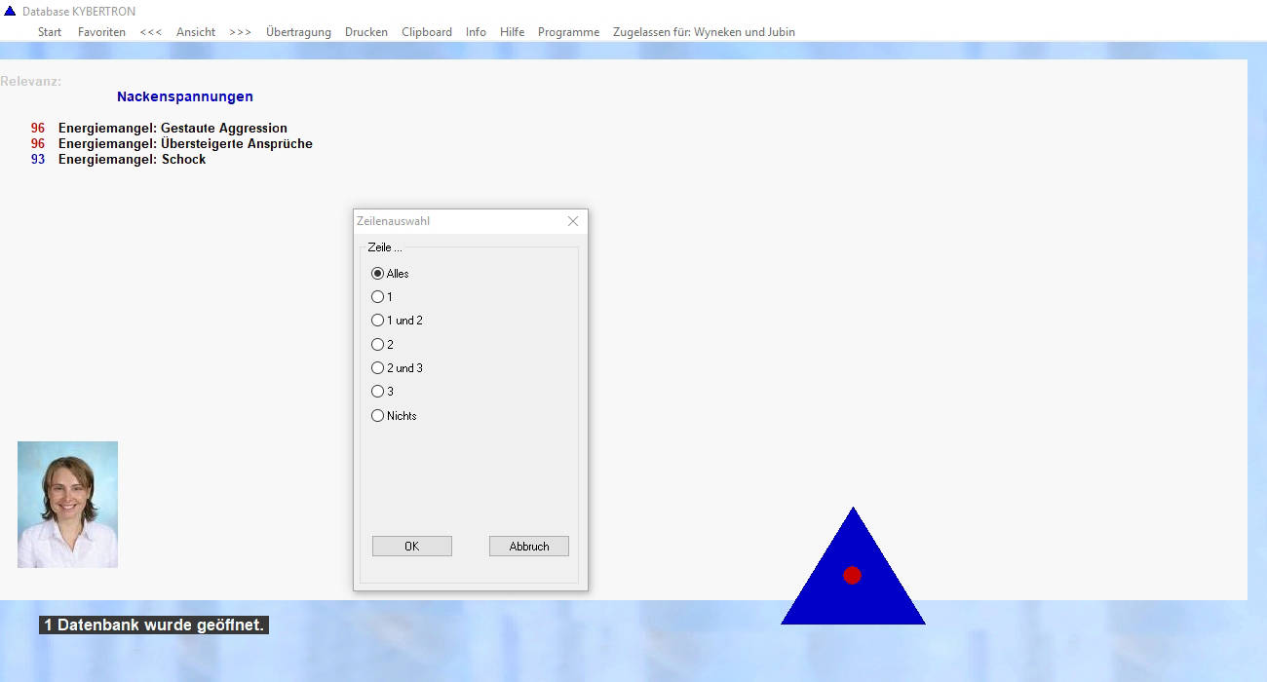Close the Zeilenauswahl dialog

click(x=573, y=221)
